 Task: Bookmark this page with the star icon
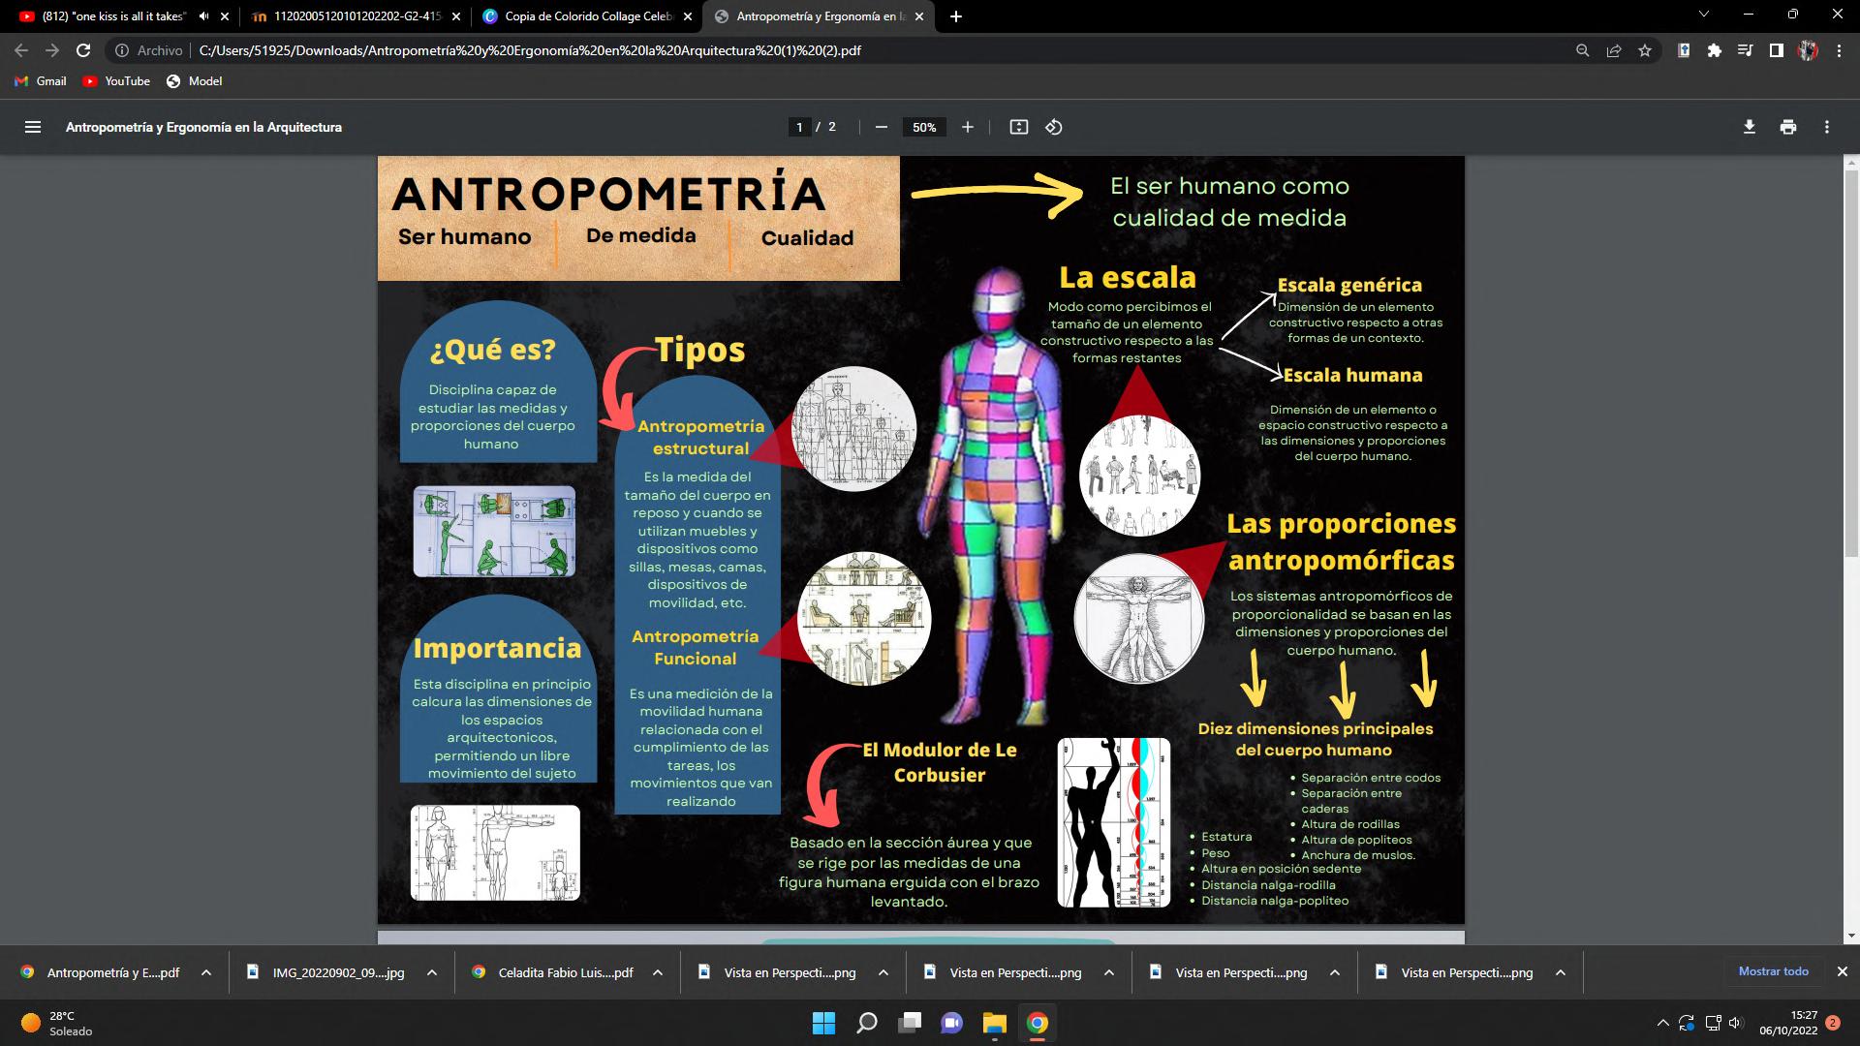[x=1644, y=50]
